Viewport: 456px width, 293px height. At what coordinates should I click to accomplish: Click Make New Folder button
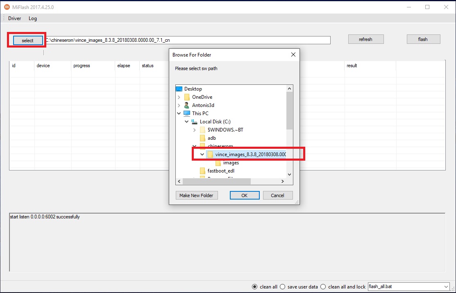pyautogui.click(x=196, y=195)
